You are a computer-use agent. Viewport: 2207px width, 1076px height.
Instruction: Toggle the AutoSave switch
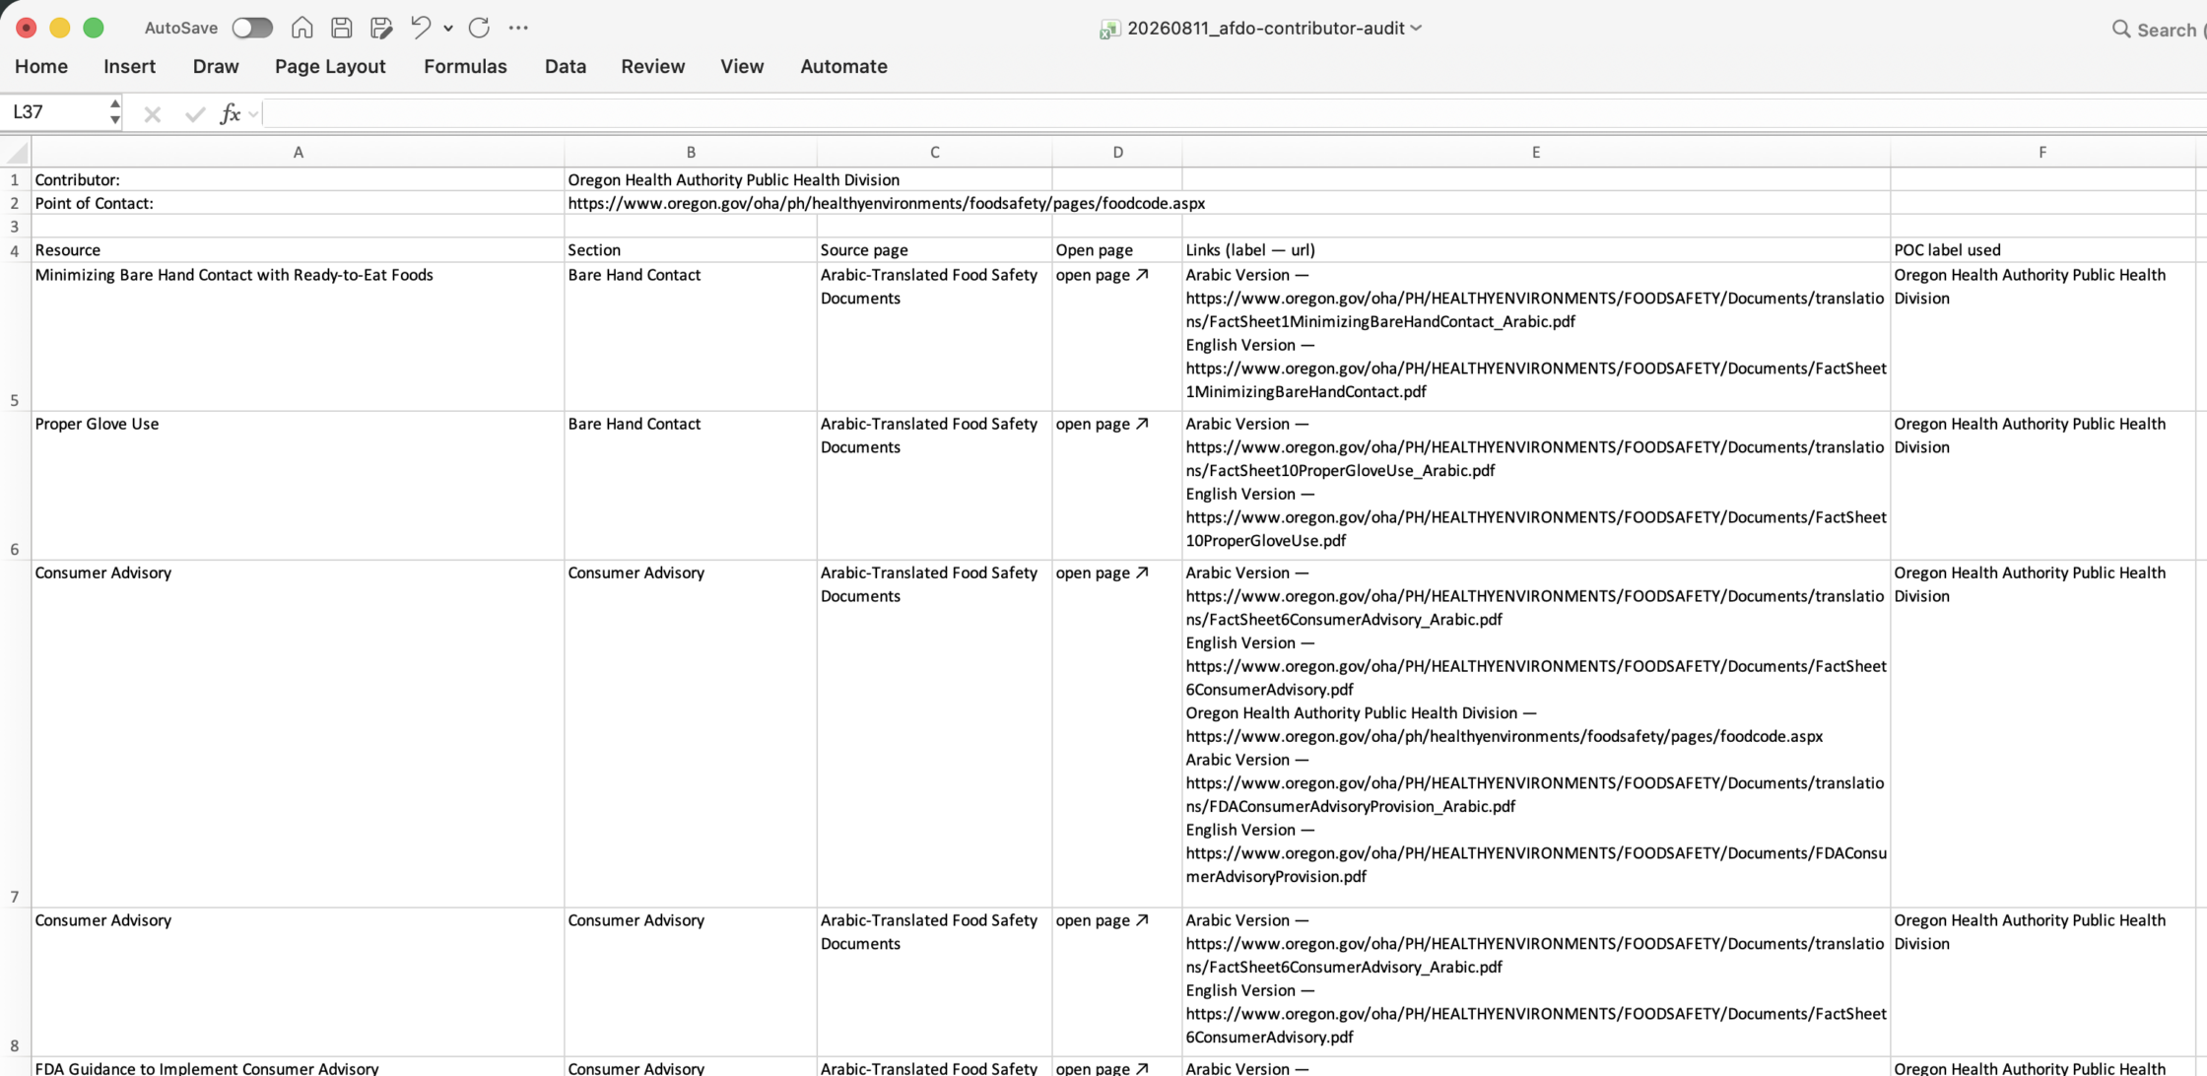pyautogui.click(x=252, y=28)
